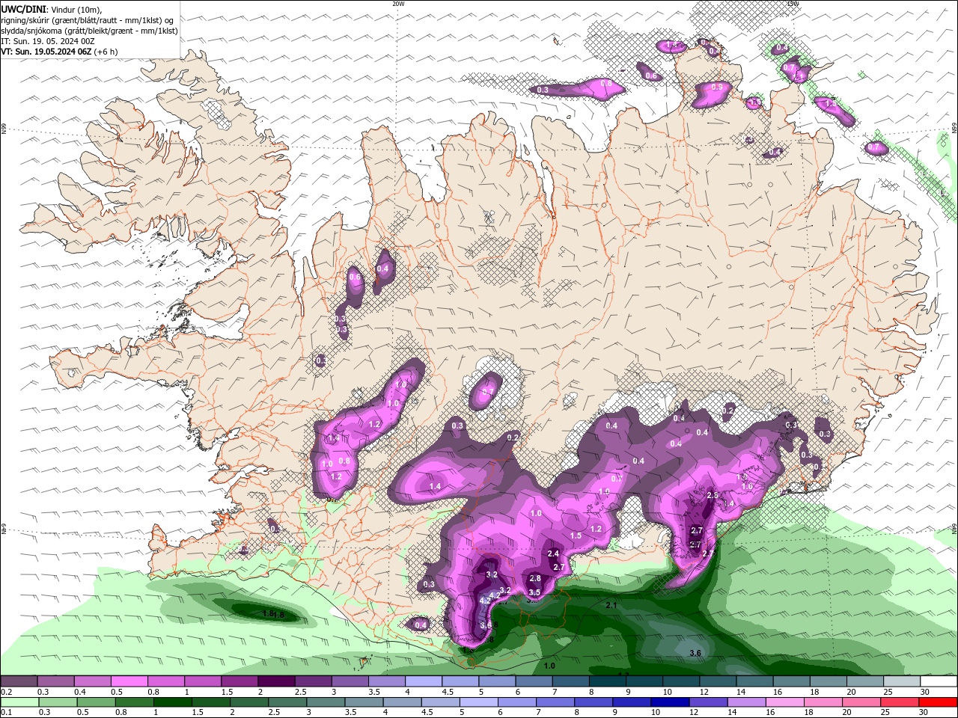Click the deep blue 10 swatch, lower legend row
Image resolution: width=958 pixels, height=718 pixels.
click(x=669, y=702)
